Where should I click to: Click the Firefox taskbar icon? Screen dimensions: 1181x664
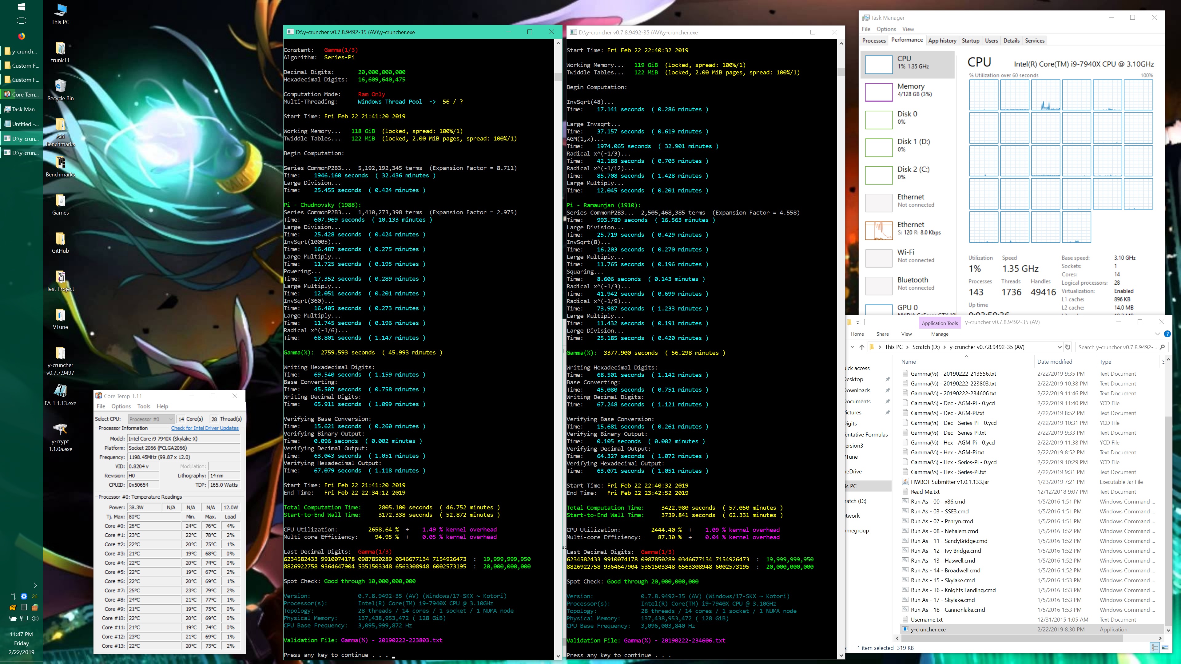22,36
